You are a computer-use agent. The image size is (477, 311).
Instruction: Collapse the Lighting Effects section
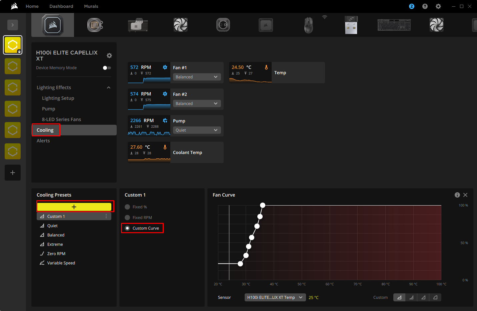click(x=109, y=87)
